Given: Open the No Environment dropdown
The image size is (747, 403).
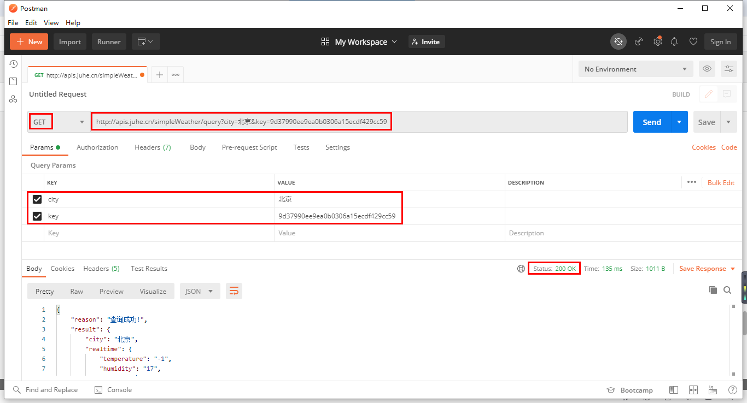Looking at the screenshot, I should click(635, 69).
